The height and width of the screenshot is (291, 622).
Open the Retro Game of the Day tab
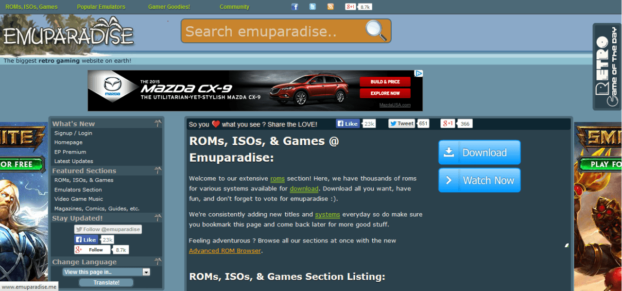click(607, 67)
